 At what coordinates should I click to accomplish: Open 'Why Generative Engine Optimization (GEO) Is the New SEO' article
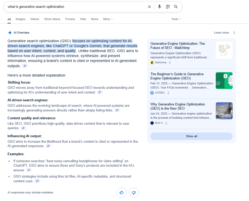coord(178,106)
